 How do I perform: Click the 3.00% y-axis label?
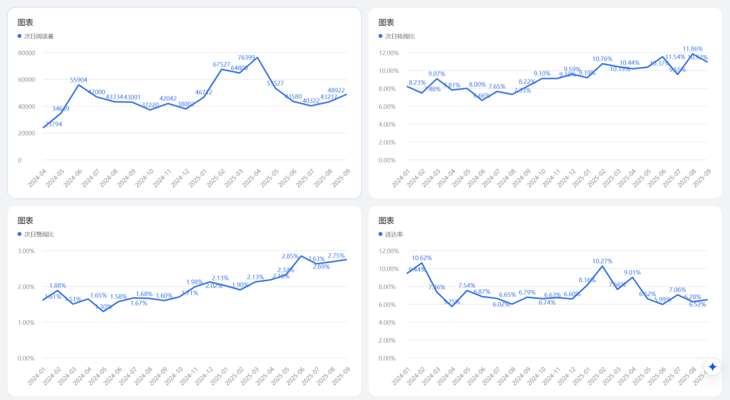(26, 251)
